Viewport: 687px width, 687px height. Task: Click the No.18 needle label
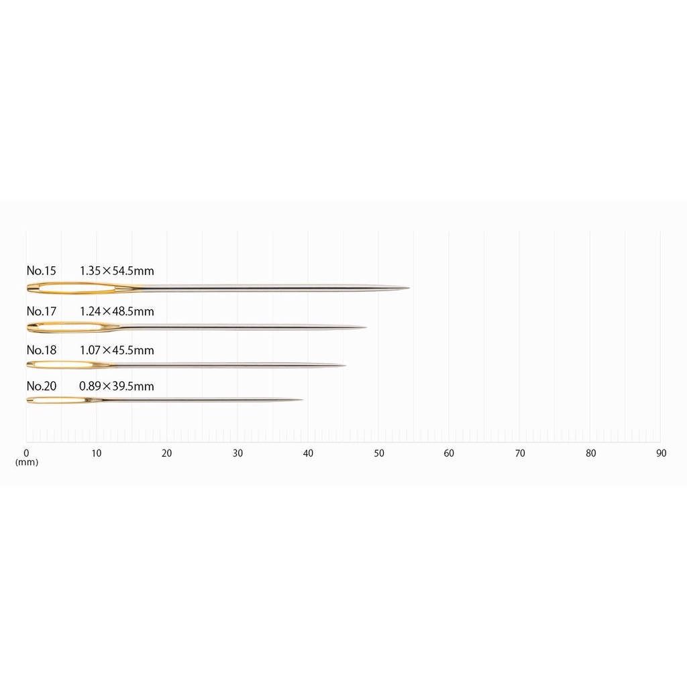[x=41, y=350]
